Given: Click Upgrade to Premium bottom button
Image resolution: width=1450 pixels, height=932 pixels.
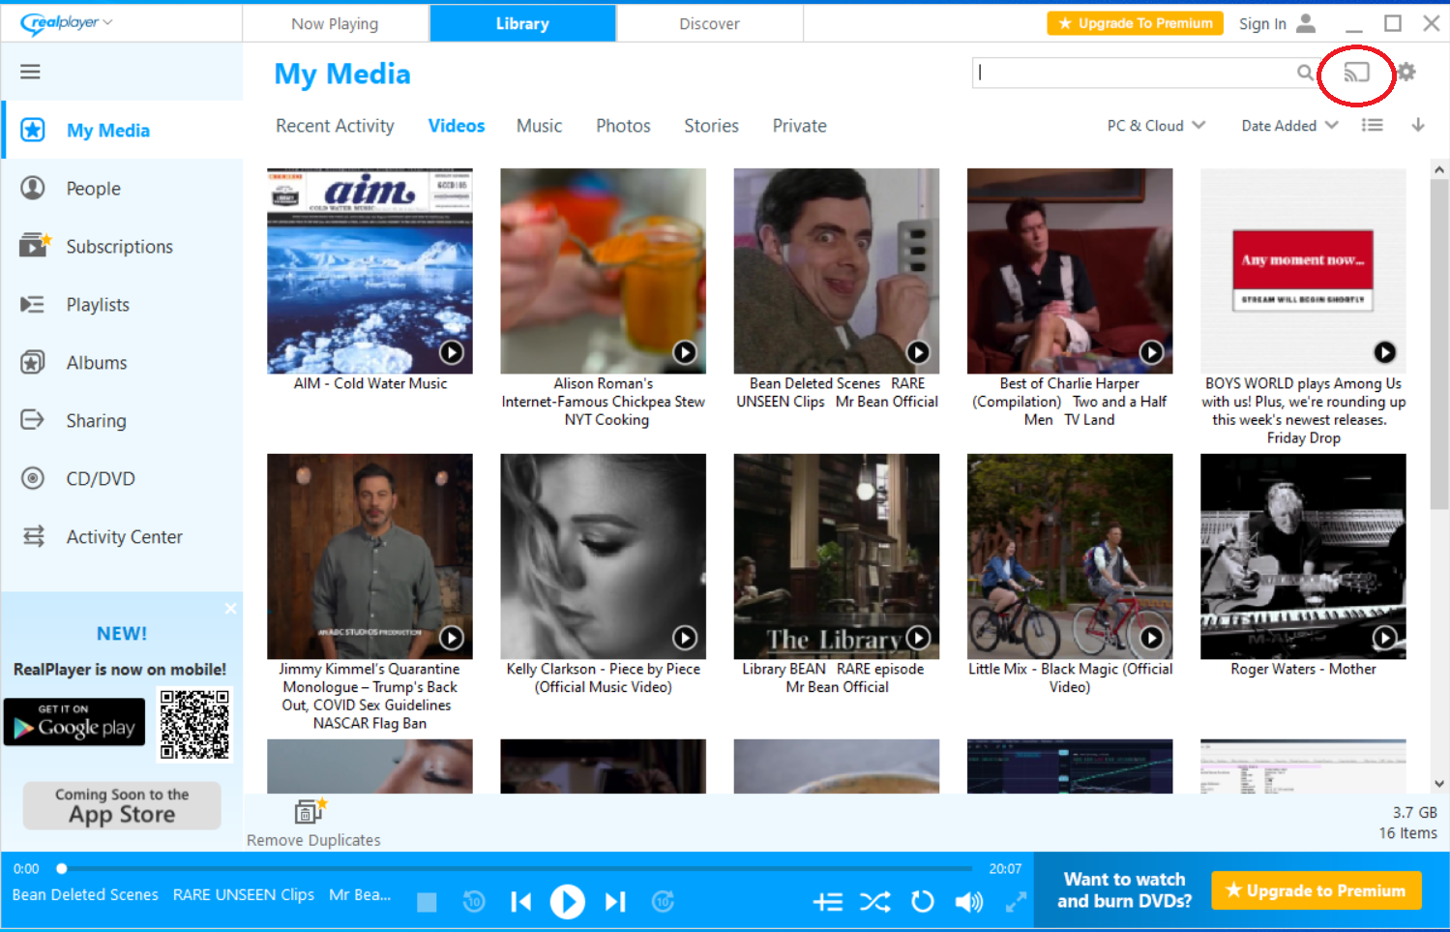Looking at the screenshot, I should (x=1317, y=890).
